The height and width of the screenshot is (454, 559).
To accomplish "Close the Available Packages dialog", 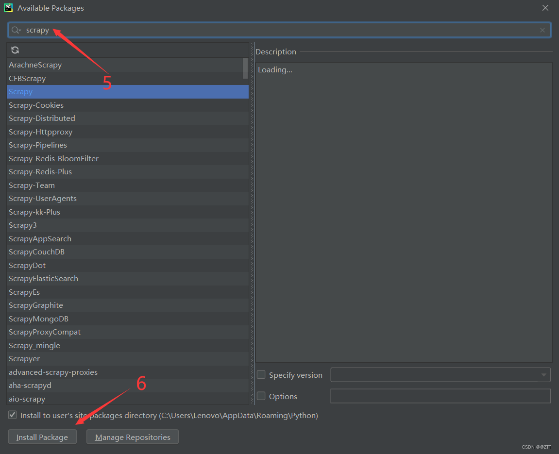I will [545, 8].
